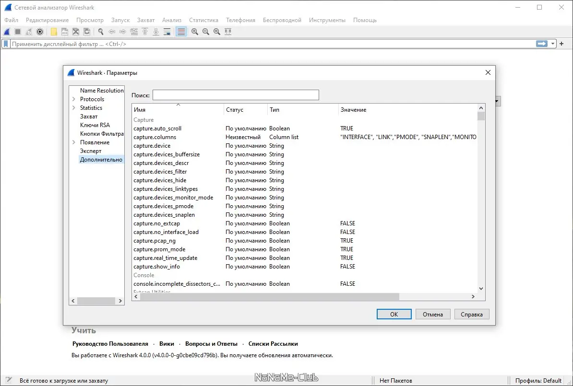The image size is (573, 386).
Task: Click the OK button
Action: (x=394, y=315)
